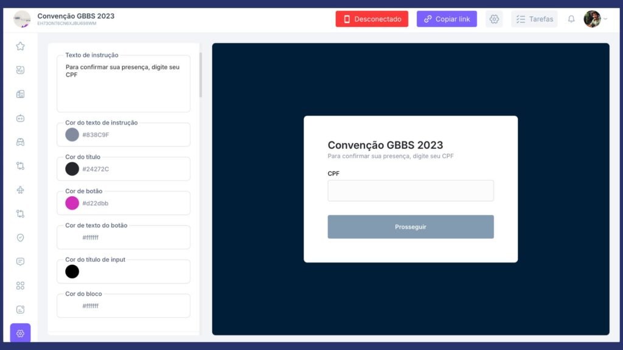Screen dimensions: 623x350
Task: Click into the CPF input field
Action: point(411,191)
